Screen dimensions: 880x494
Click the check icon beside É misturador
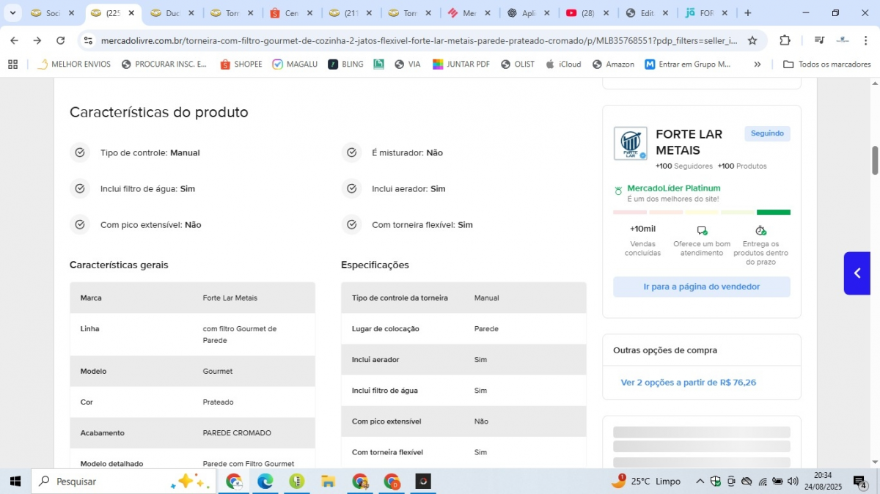point(351,152)
